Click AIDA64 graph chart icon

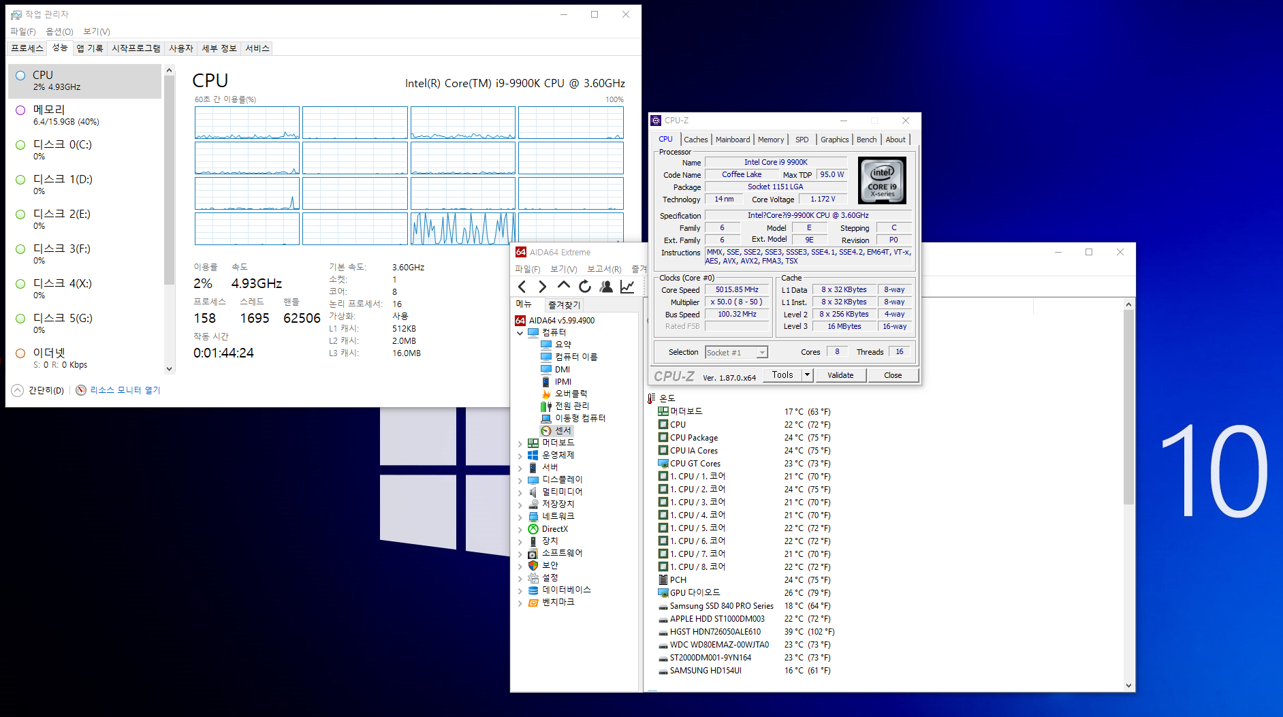(627, 287)
